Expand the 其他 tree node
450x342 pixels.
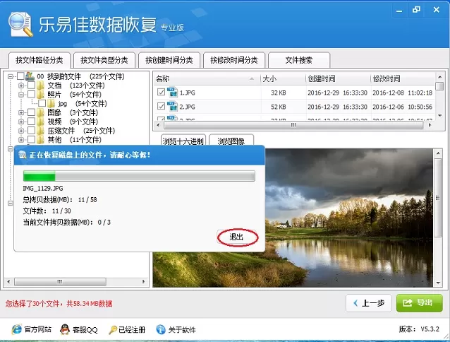(x=21, y=140)
